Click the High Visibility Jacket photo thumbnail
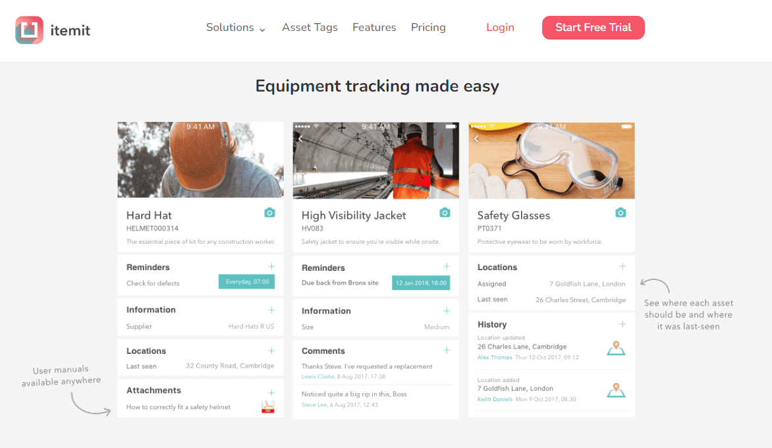 pos(375,161)
